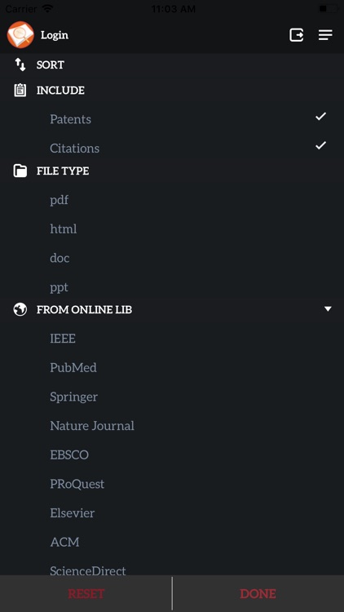Tap the Include clipboard icon
344x612 pixels.
[20, 90]
